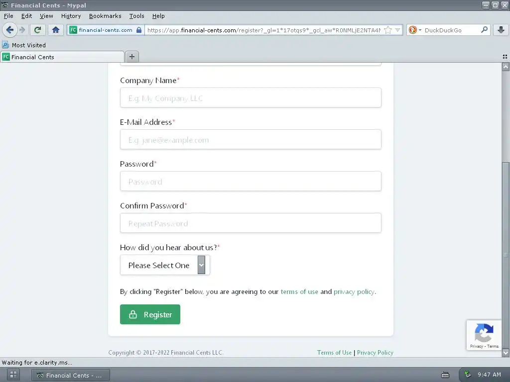This screenshot has width=510, height=382.
Task: Open the History menu
Action: coord(71,16)
